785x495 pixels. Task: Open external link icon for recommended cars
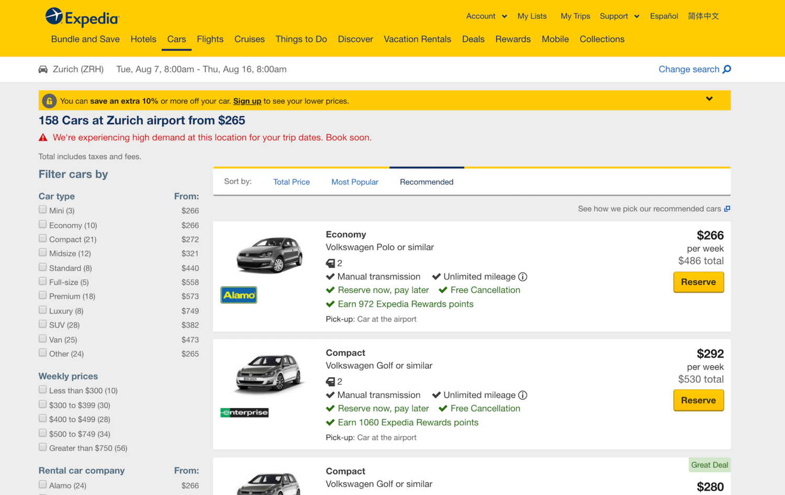tap(727, 208)
